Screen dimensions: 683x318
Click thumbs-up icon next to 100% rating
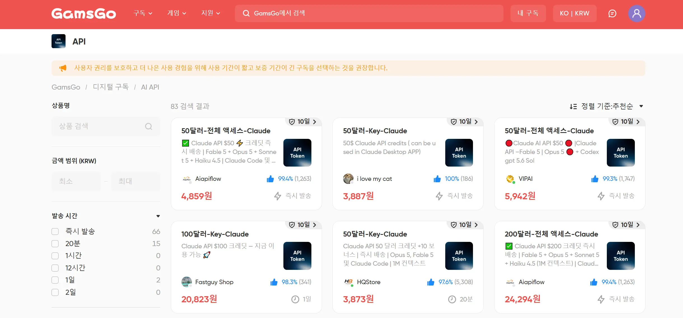[x=437, y=179]
